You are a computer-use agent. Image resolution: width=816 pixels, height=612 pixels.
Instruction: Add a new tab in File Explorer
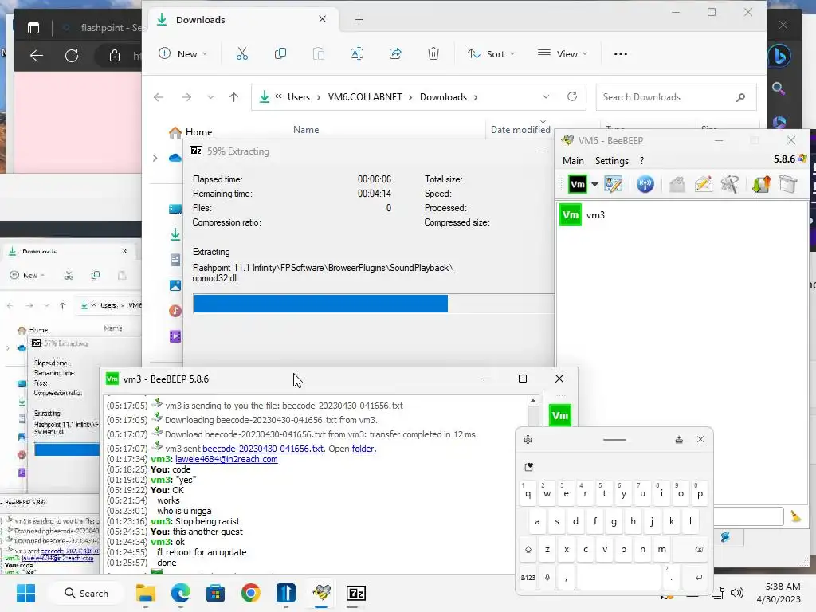tap(359, 20)
